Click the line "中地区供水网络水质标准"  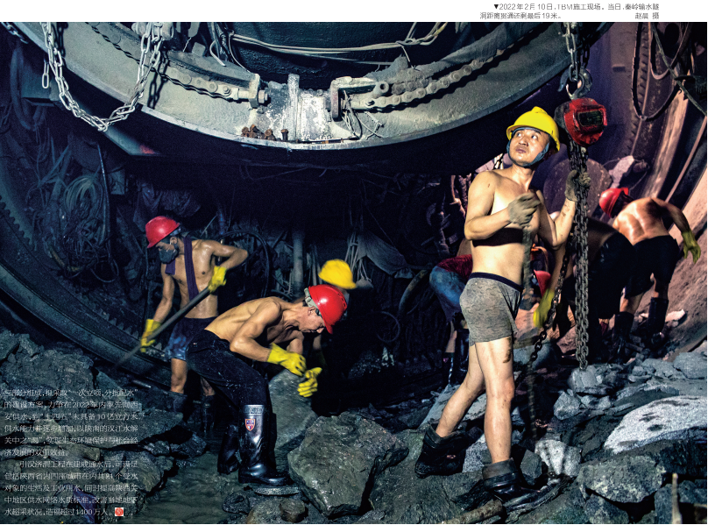pyautogui.click(x=71, y=500)
